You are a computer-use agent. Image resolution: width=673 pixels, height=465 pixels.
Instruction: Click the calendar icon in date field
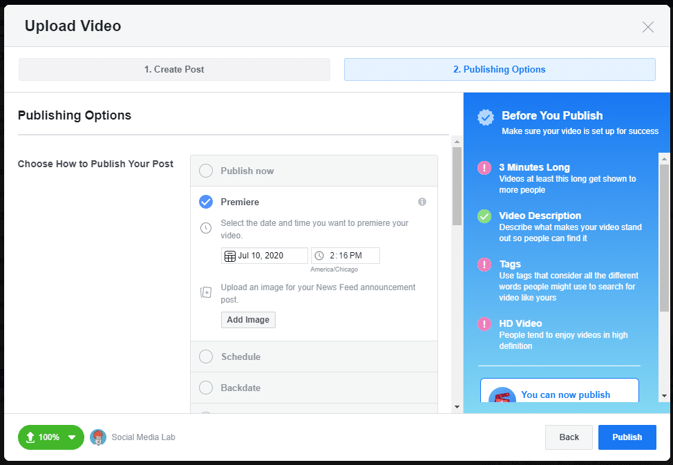tap(230, 256)
